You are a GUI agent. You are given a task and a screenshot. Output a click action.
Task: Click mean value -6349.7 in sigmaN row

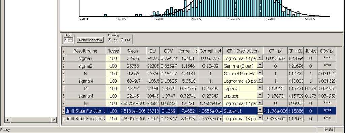click(x=133, y=81)
